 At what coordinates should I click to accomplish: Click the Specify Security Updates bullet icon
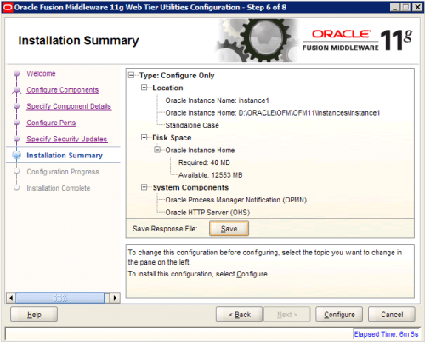click(17, 139)
